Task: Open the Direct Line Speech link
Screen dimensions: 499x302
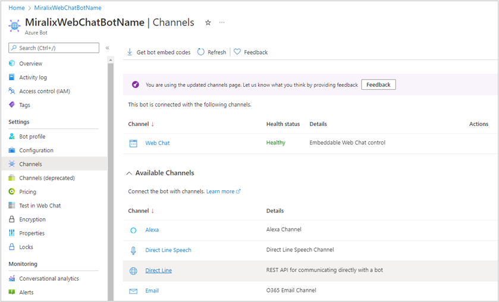Action: point(168,250)
